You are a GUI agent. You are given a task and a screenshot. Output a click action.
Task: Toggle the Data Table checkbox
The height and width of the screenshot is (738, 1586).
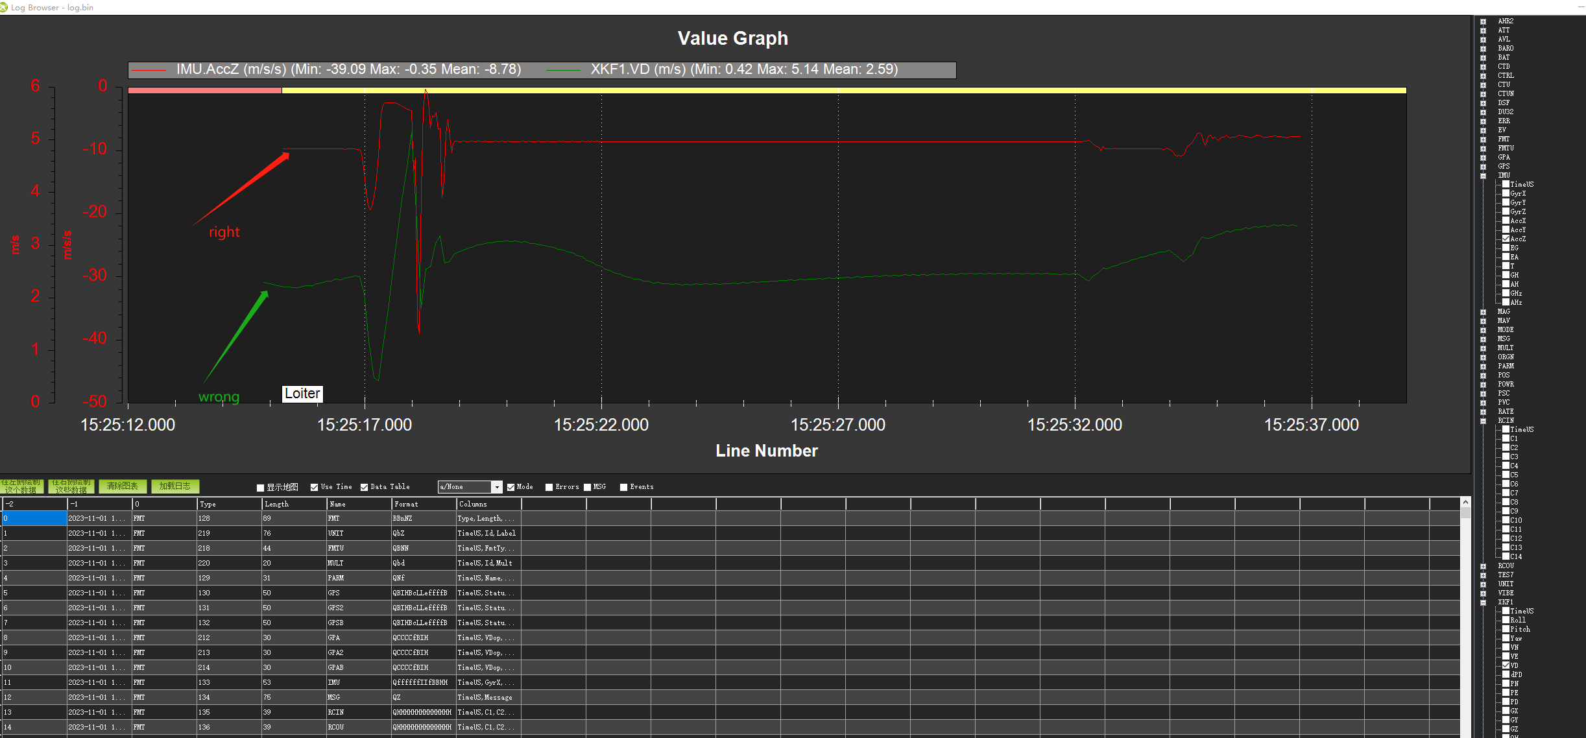pos(365,486)
